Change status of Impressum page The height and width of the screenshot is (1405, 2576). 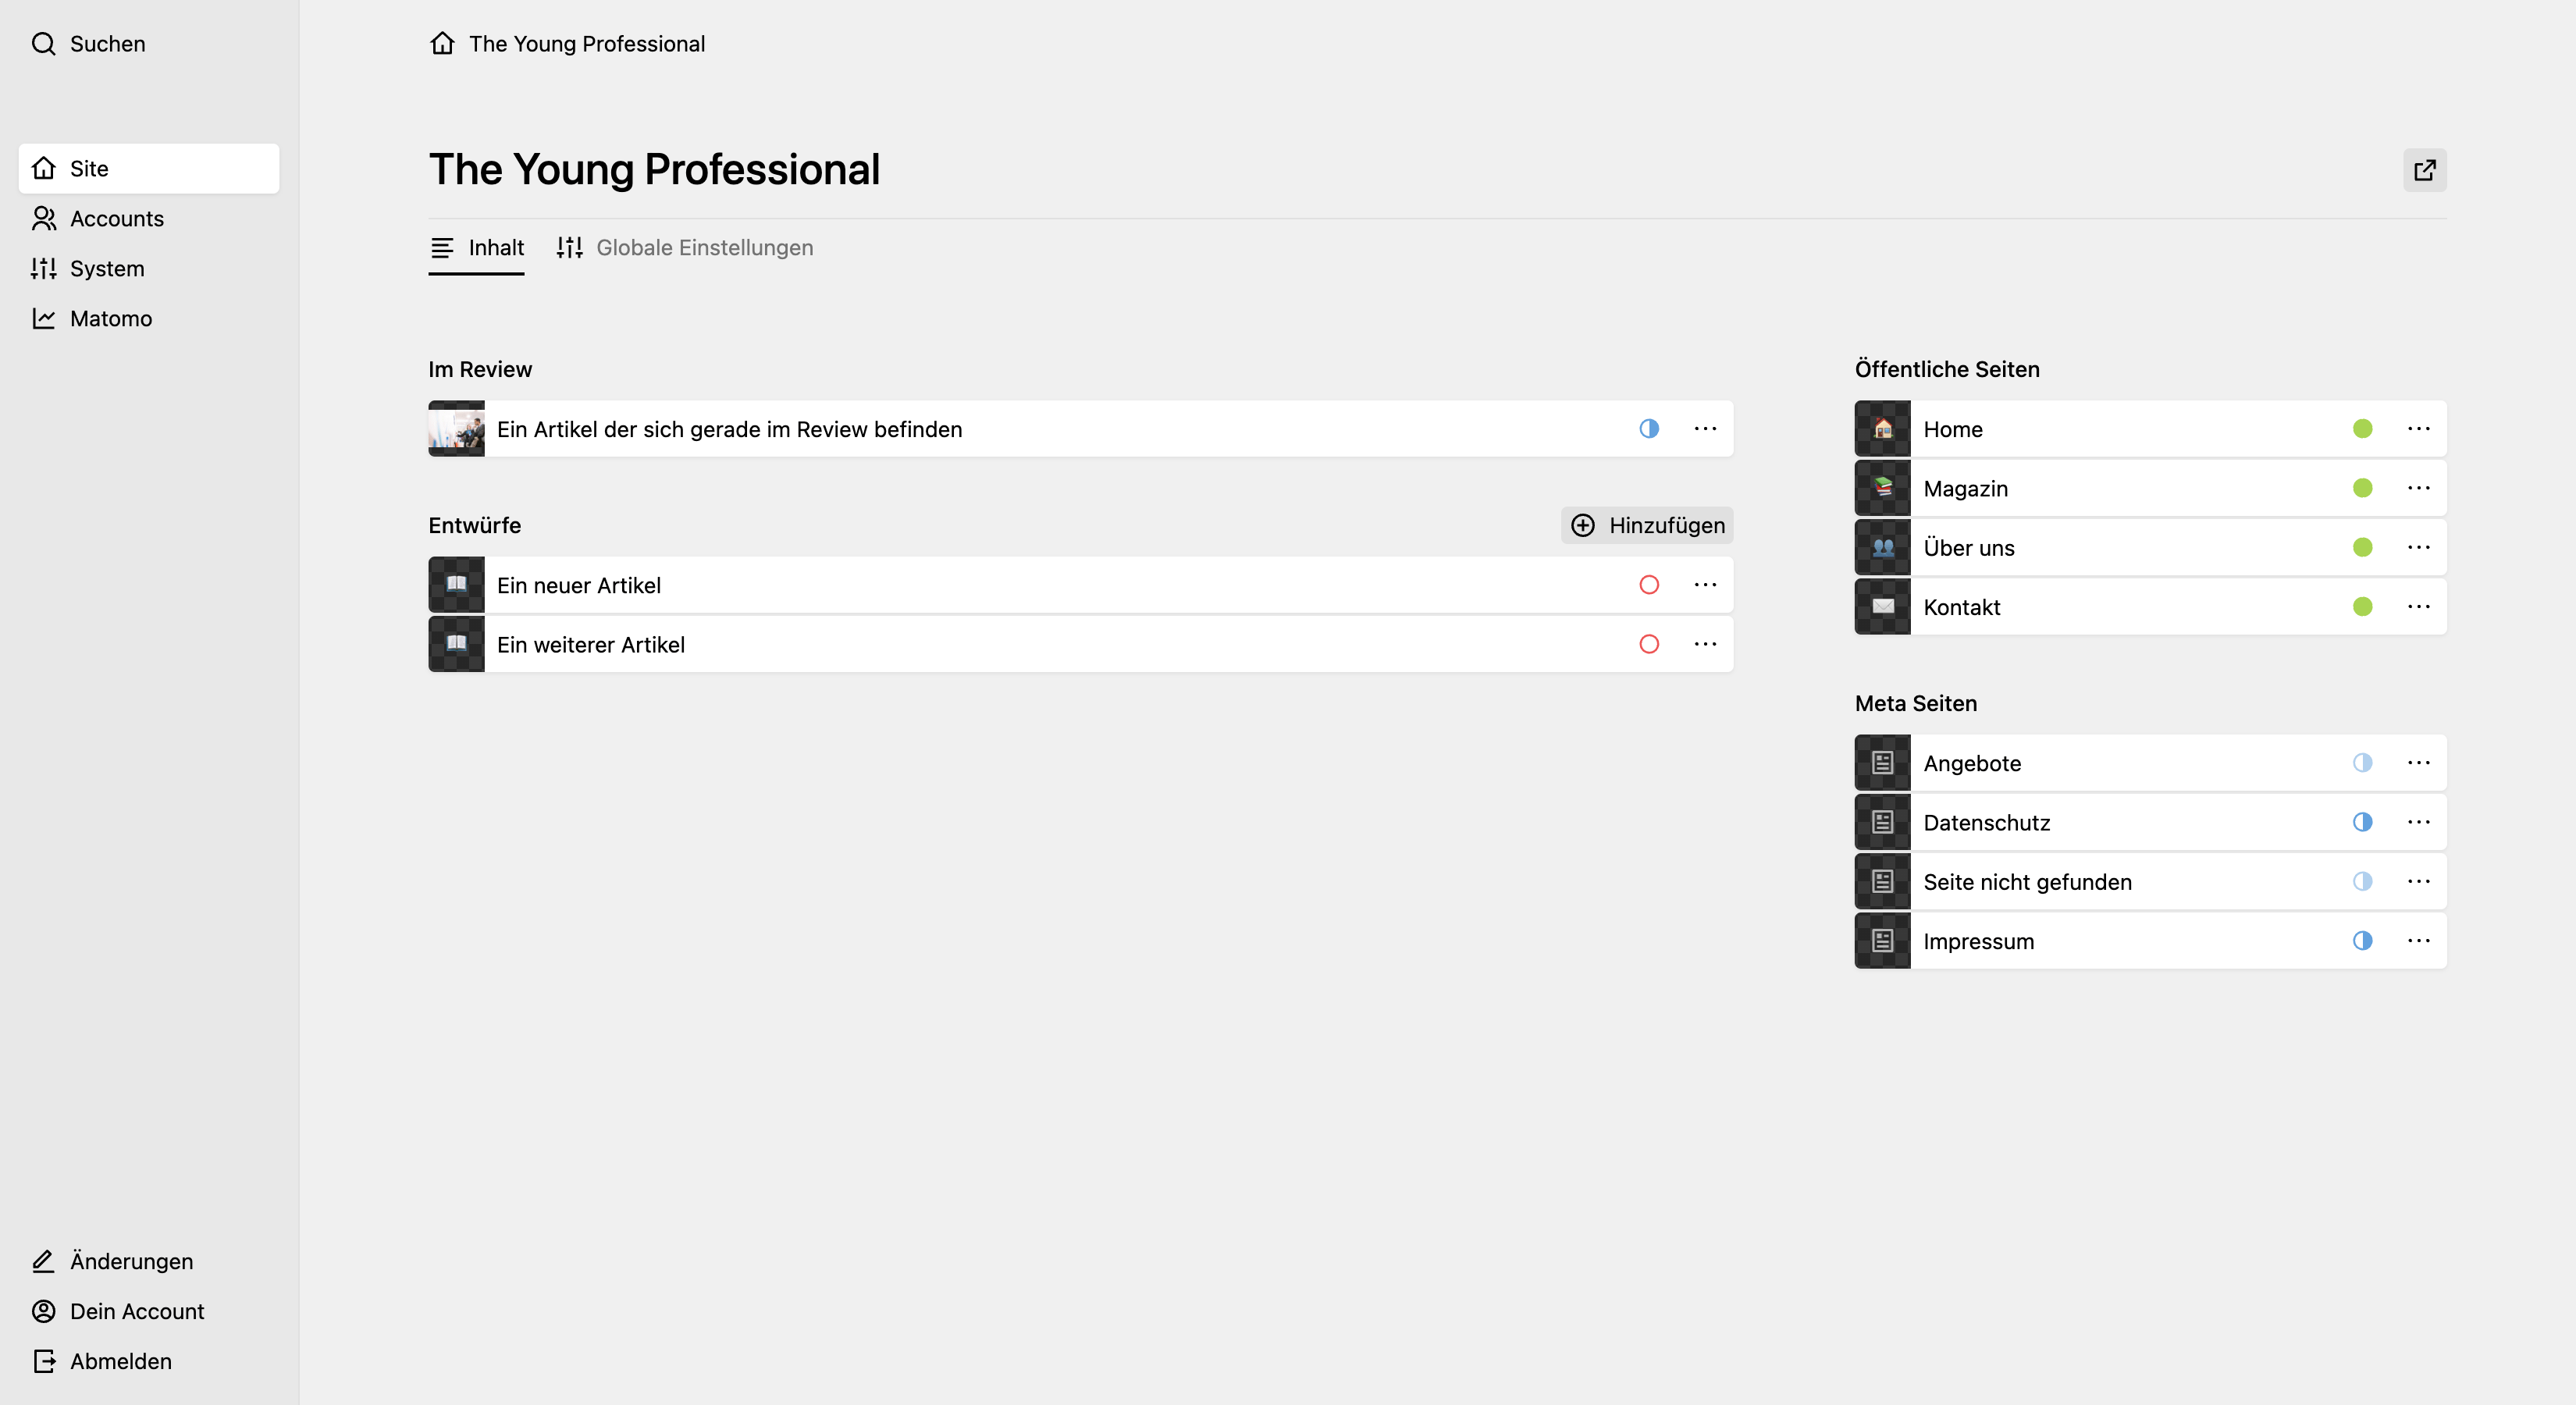[2363, 940]
